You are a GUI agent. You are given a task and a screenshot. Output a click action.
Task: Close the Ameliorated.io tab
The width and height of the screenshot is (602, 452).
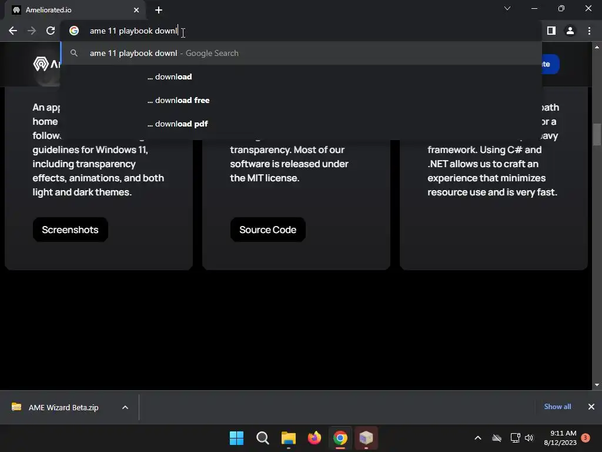136,10
